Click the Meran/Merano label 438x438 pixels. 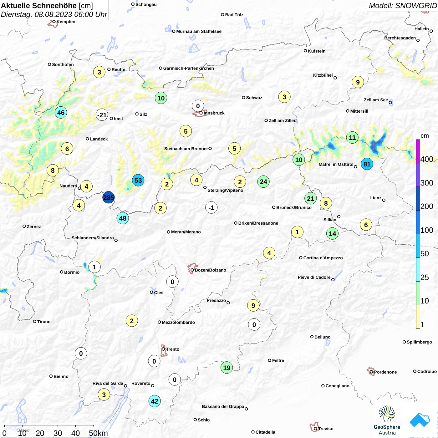click(x=186, y=232)
